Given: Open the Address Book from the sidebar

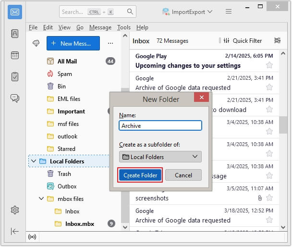Looking at the screenshot, I should point(14,33).
